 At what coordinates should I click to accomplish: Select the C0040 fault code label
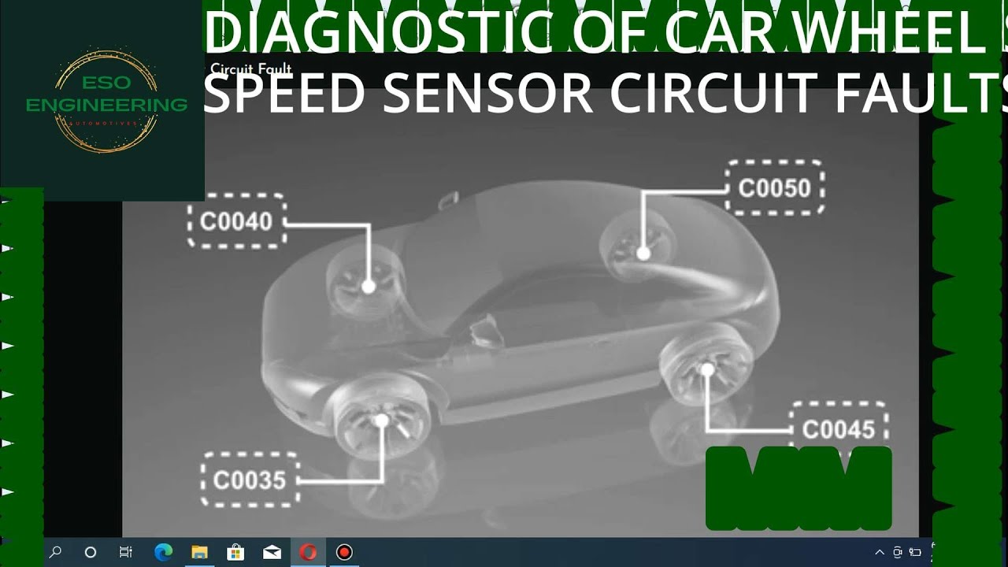[x=236, y=221]
